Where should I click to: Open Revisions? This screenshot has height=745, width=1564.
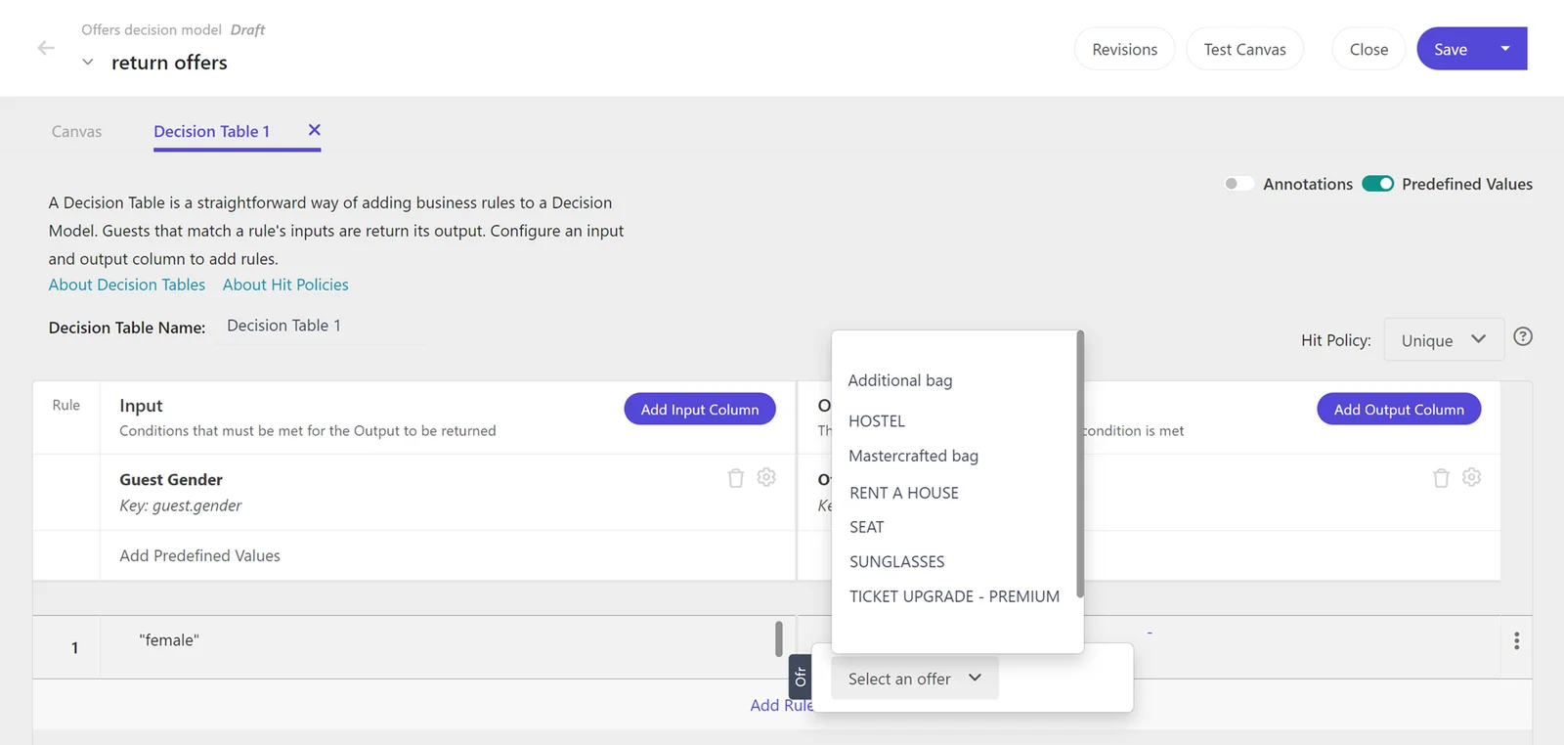tap(1125, 49)
